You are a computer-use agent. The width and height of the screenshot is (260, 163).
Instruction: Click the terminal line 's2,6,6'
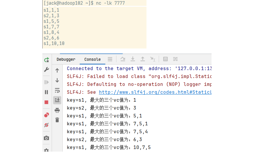[51, 38]
